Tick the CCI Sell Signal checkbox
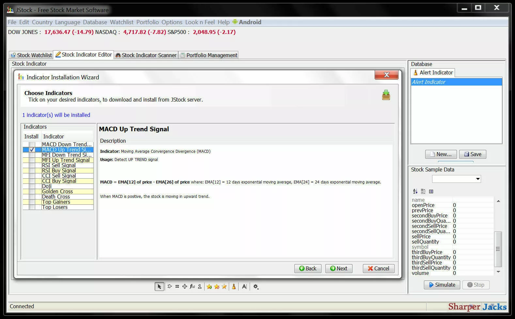Viewport: 515px width, 319px height. pyautogui.click(x=32, y=176)
